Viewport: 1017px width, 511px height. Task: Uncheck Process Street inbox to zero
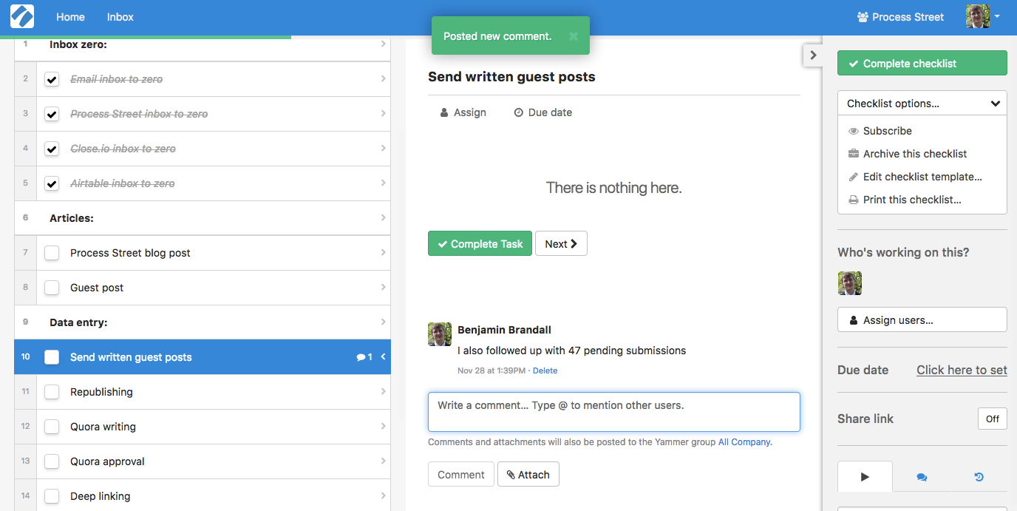52,114
